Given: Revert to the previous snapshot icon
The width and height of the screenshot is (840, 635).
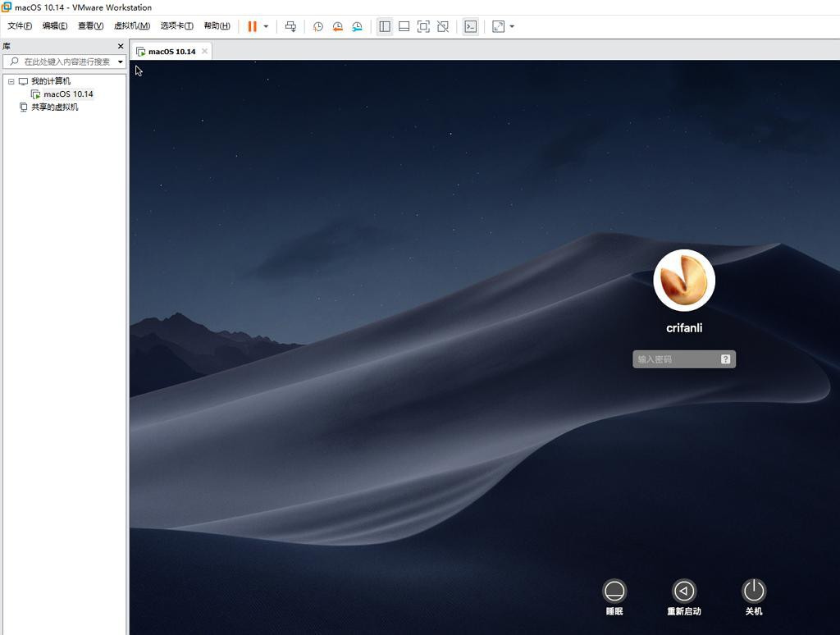Looking at the screenshot, I should [337, 26].
